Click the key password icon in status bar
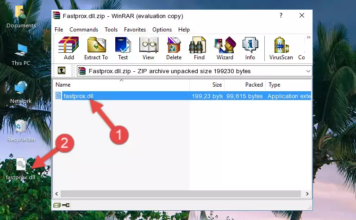The image size is (356, 220). [x=66, y=205]
